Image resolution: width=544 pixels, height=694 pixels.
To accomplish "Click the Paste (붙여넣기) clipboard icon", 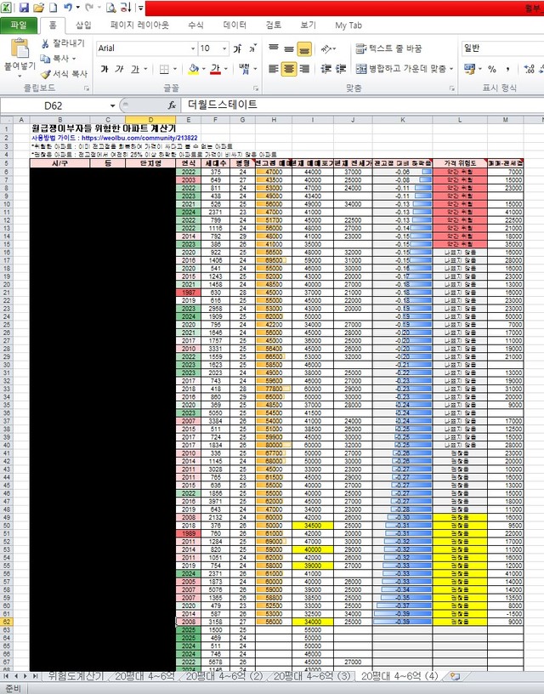I will (20, 48).
